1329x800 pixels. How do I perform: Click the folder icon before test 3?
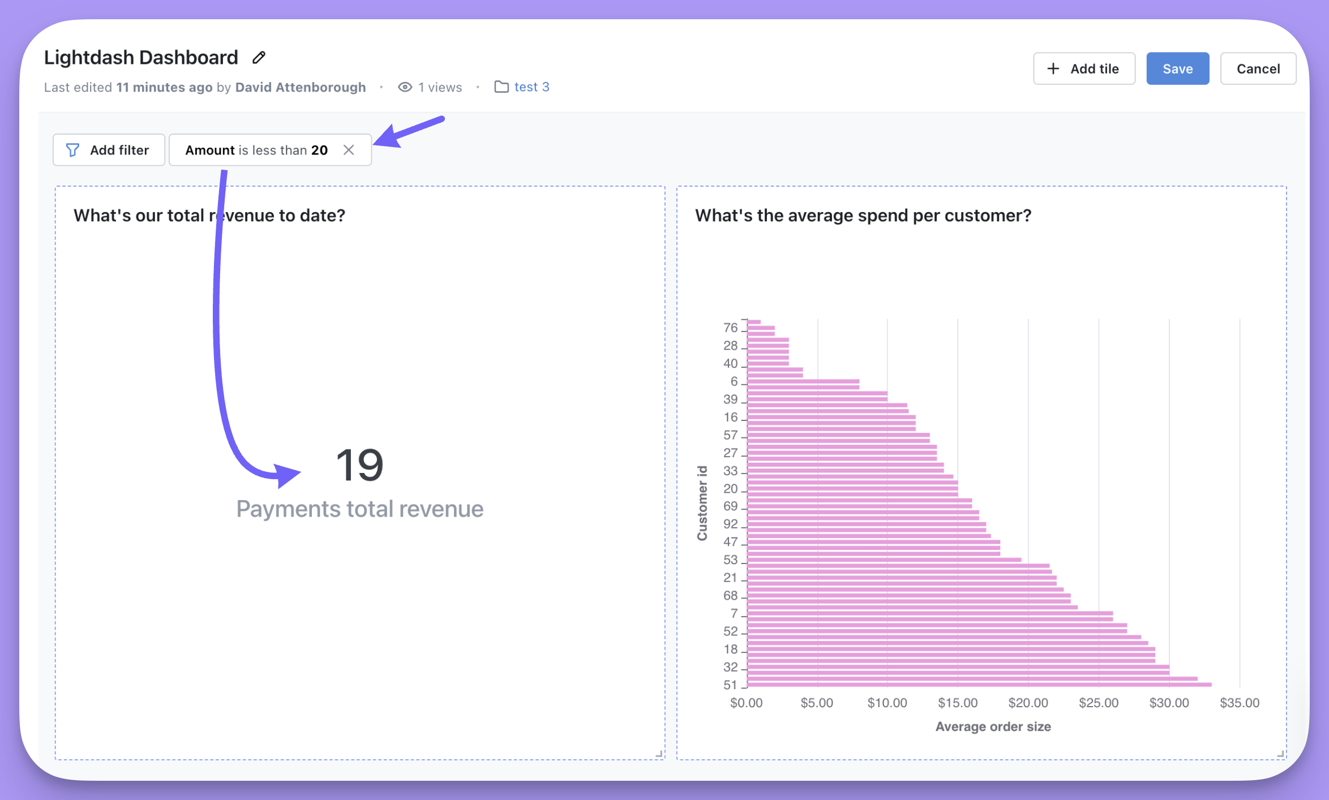tap(501, 87)
